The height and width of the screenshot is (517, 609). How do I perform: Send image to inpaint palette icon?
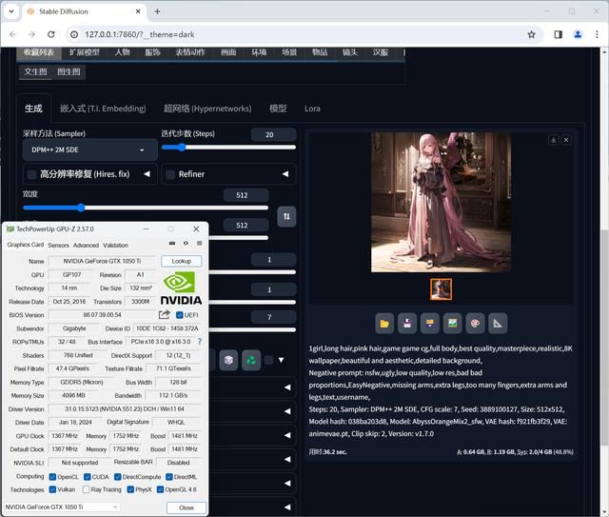click(475, 324)
